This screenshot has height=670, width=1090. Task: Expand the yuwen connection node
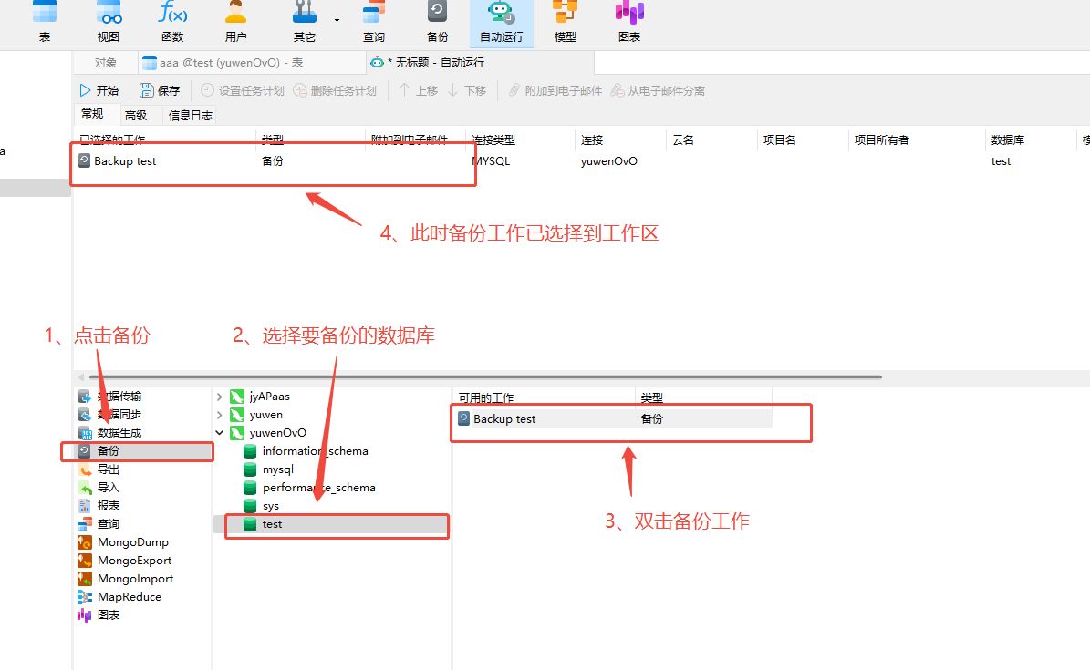[219, 414]
